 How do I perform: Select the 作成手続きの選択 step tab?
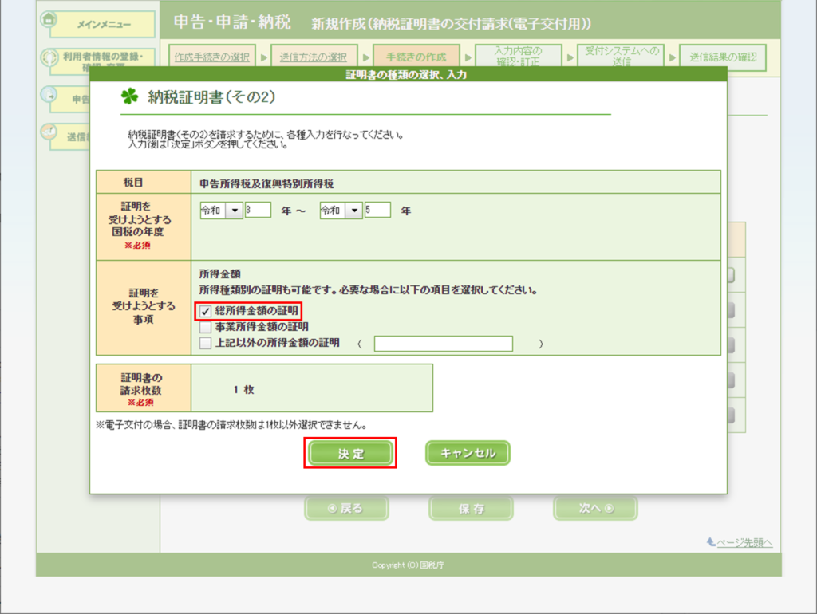[x=211, y=57]
